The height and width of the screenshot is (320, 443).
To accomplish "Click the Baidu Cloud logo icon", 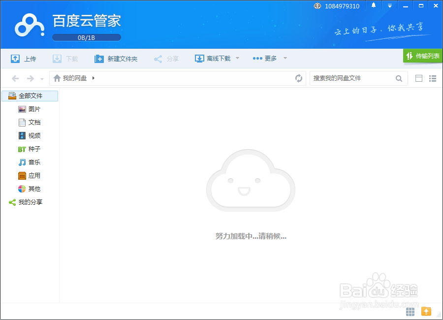I will pos(30,26).
